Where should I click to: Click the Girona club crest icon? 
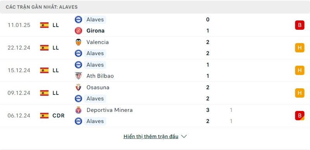coord(78,31)
